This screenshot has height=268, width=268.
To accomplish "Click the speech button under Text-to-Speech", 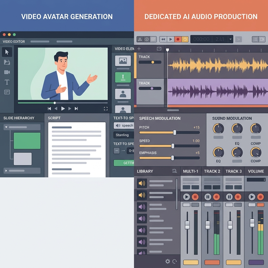I will point(124,125).
